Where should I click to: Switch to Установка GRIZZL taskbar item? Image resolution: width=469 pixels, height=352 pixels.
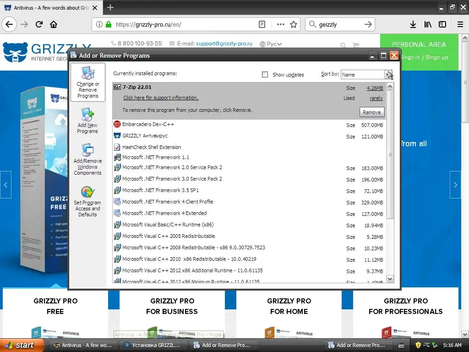(x=152, y=345)
